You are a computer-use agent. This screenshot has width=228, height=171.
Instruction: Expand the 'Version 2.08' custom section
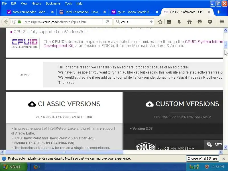click(142, 129)
